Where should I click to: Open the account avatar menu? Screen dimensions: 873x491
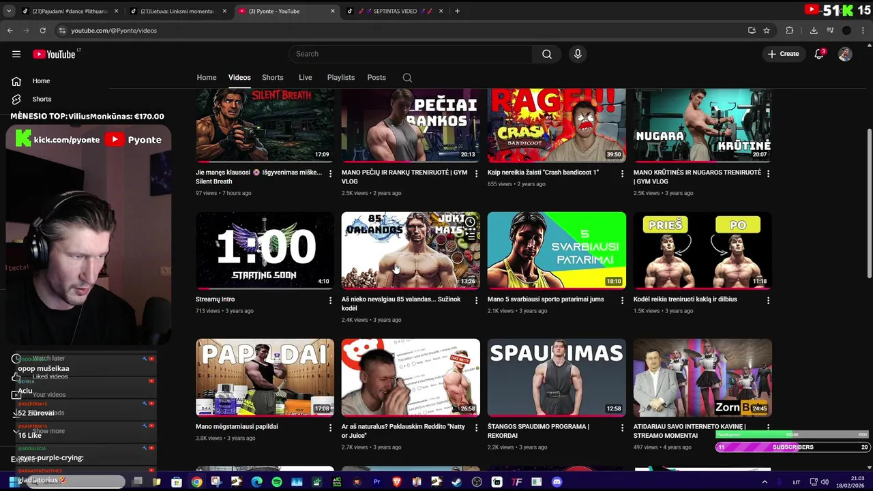point(845,54)
